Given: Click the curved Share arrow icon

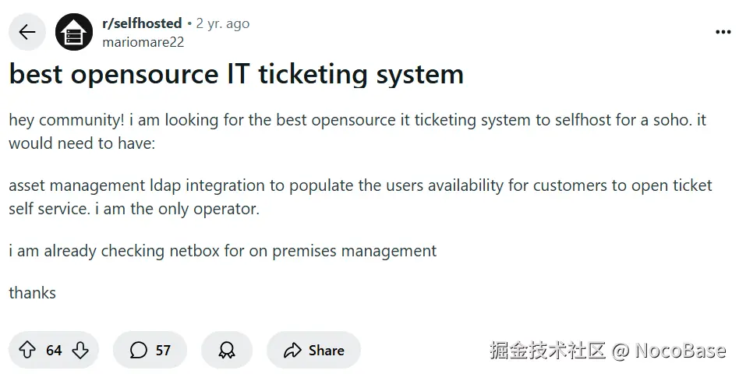Looking at the screenshot, I should 292,350.
